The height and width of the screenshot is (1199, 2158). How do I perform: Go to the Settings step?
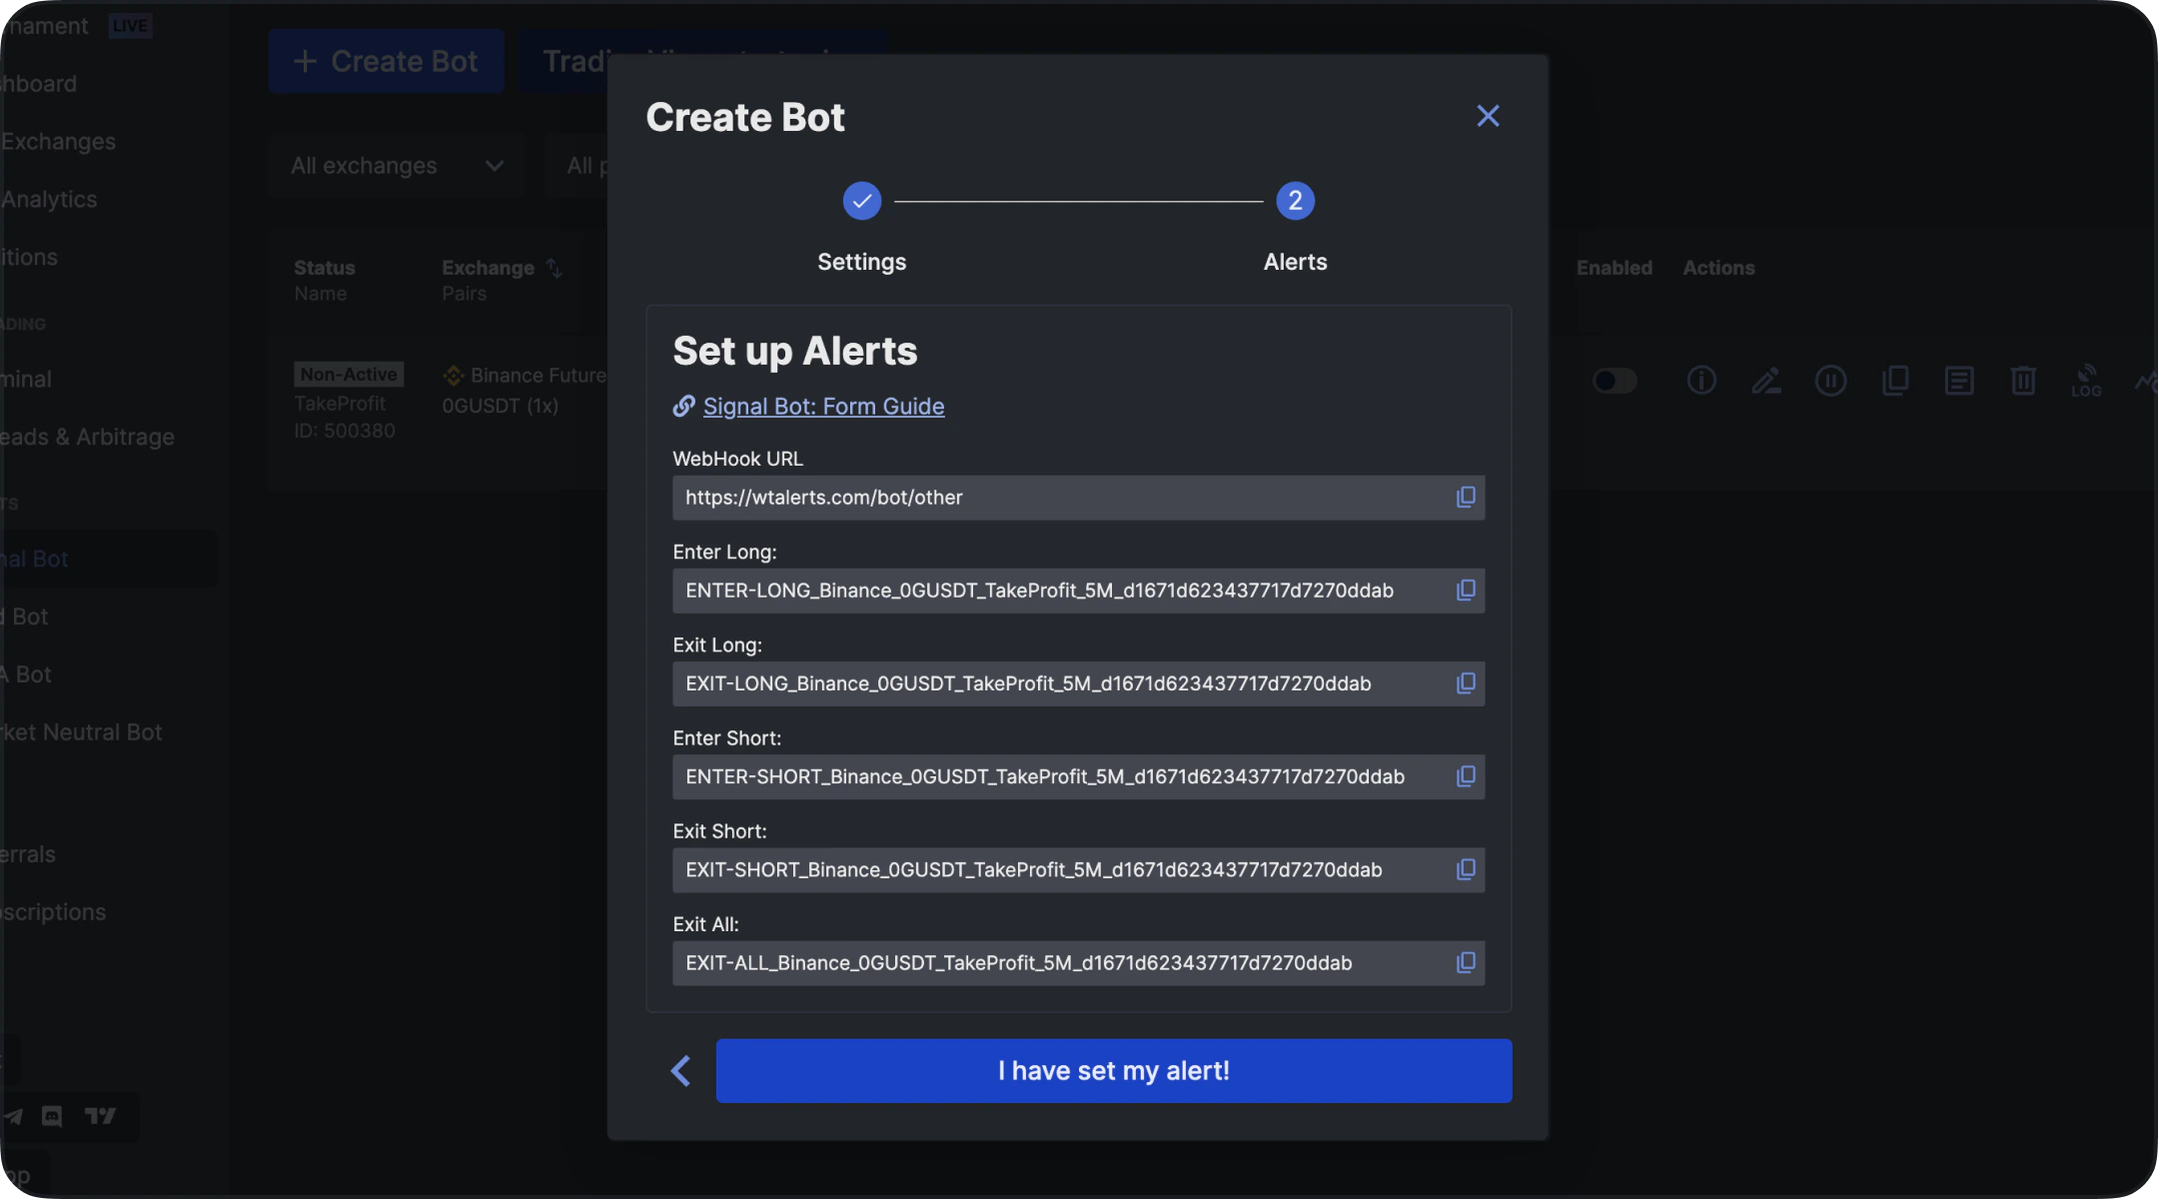tap(861, 201)
